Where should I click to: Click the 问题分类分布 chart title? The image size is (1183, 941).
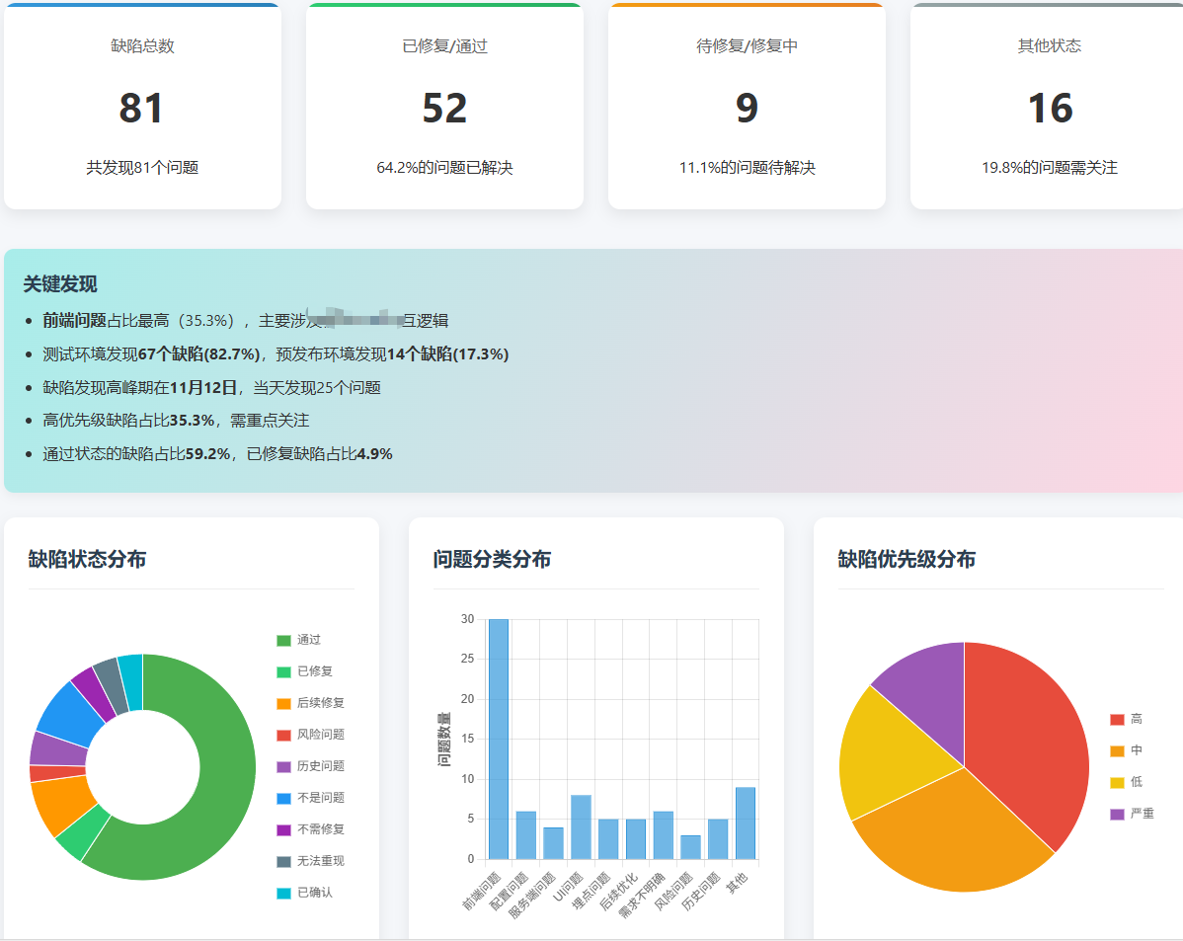click(x=493, y=559)
